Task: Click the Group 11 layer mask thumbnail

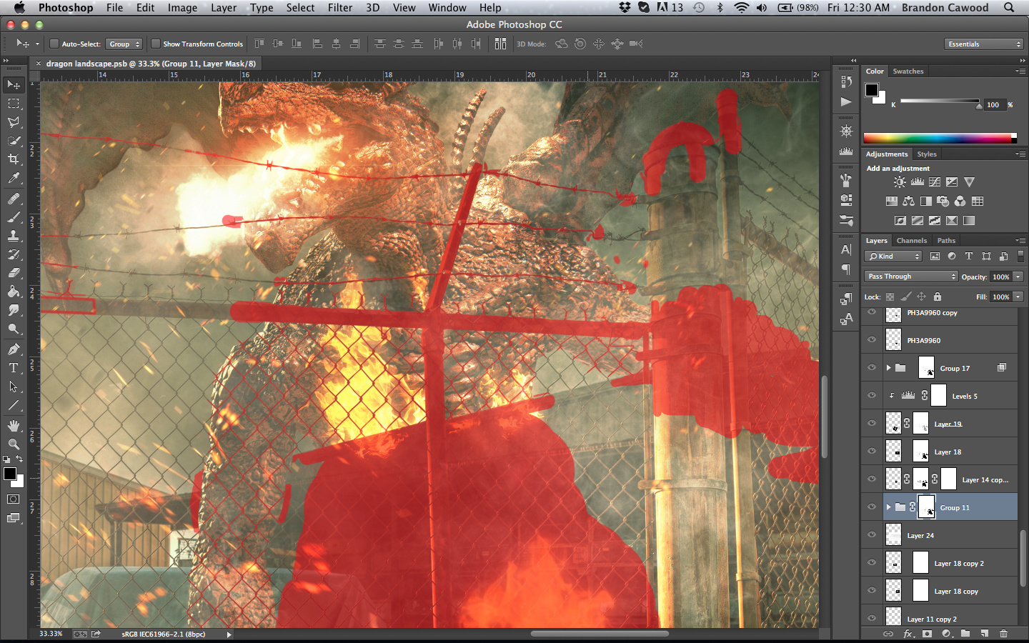Action: (x=926, y=507)
